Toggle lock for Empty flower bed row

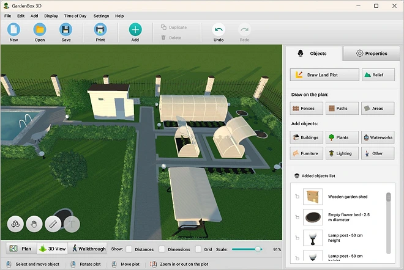click(x=297, y=217)
